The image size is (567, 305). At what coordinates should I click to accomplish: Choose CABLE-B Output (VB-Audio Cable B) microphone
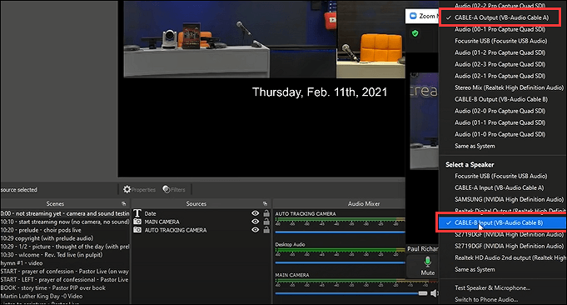pos(501,99)
